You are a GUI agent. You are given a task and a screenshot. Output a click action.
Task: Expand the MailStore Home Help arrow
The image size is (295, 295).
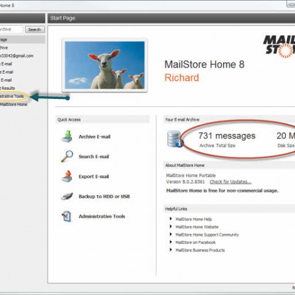coord(171,219)
